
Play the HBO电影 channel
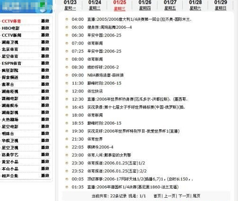(x=45, y=28)
